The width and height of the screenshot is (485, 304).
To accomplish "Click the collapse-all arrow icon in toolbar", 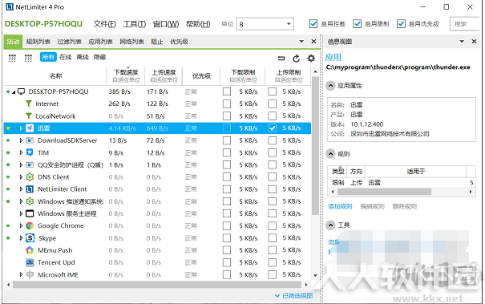I will pos(281,58).
